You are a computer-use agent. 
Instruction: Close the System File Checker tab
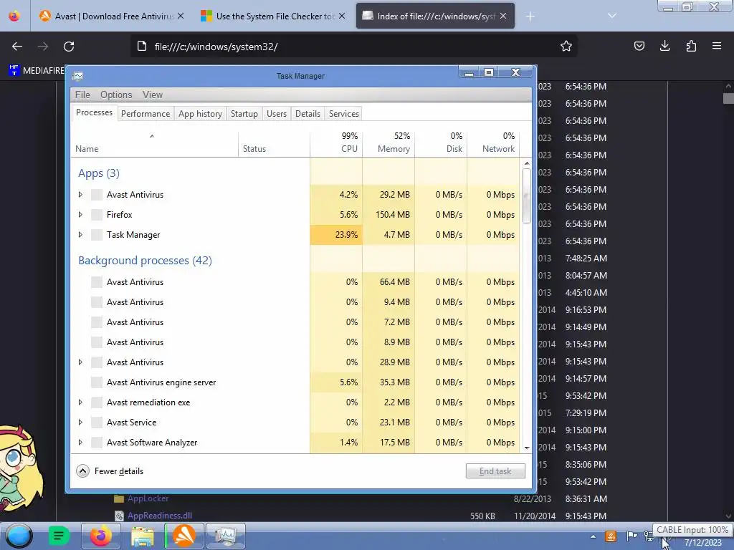click(342, 16)
